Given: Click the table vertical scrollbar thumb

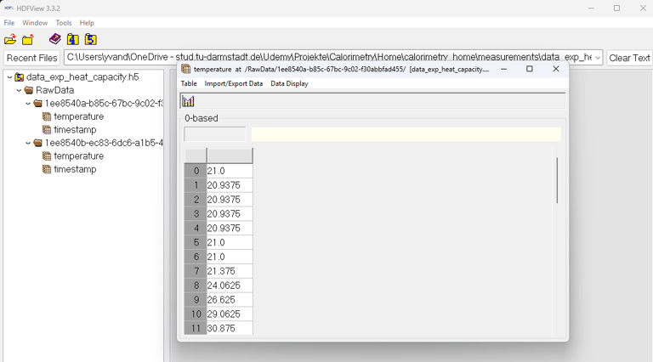Looking at the screenshot, I should [x=557, y=180].
